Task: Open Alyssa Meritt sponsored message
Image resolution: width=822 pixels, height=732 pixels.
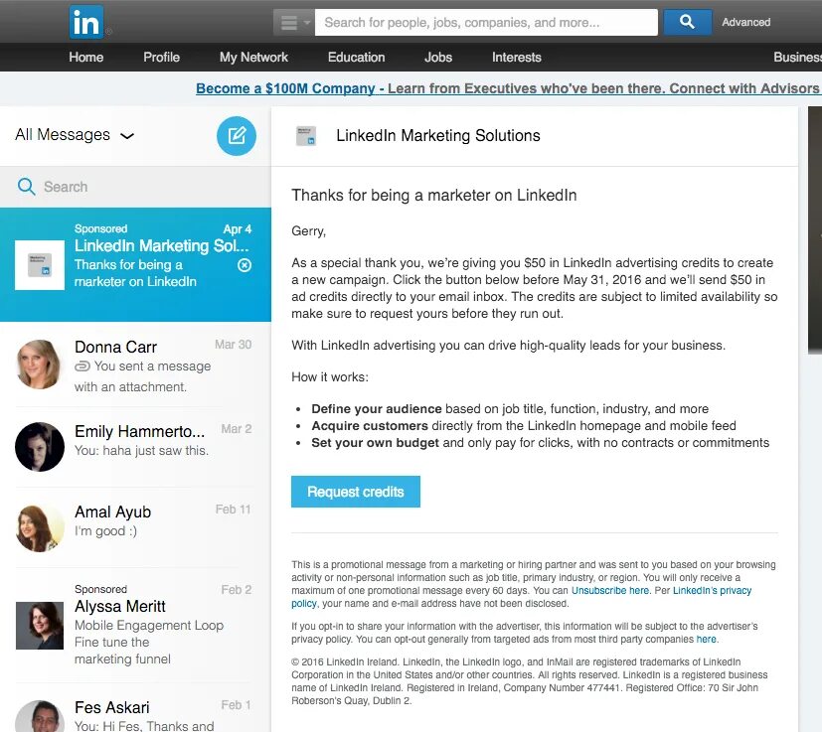Action: click(135, 626)
